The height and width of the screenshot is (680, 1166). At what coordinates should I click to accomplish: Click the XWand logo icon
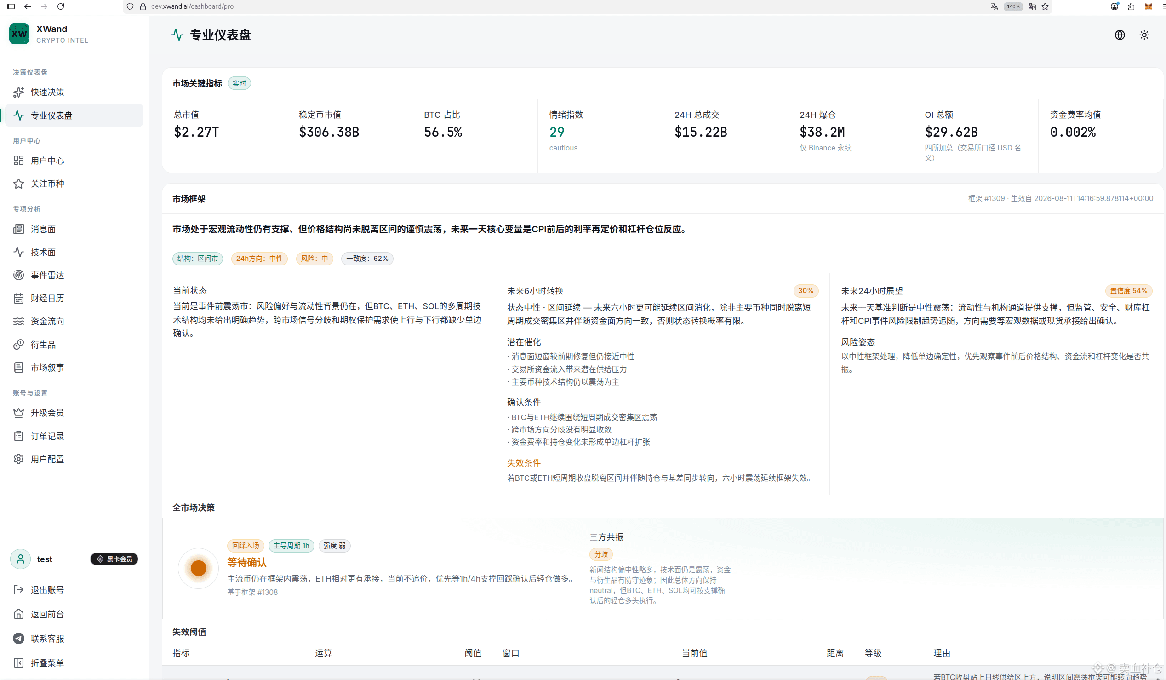click(19, 34)
